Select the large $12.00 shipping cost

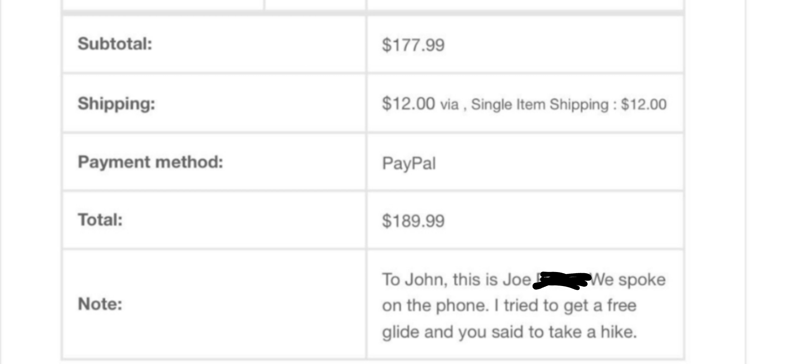click(x=408, y=104)
